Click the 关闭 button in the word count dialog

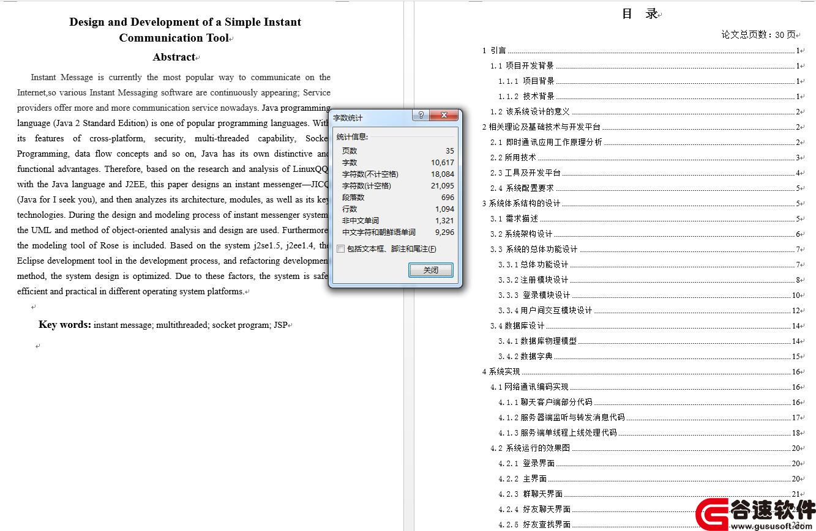tap(431, 270)
